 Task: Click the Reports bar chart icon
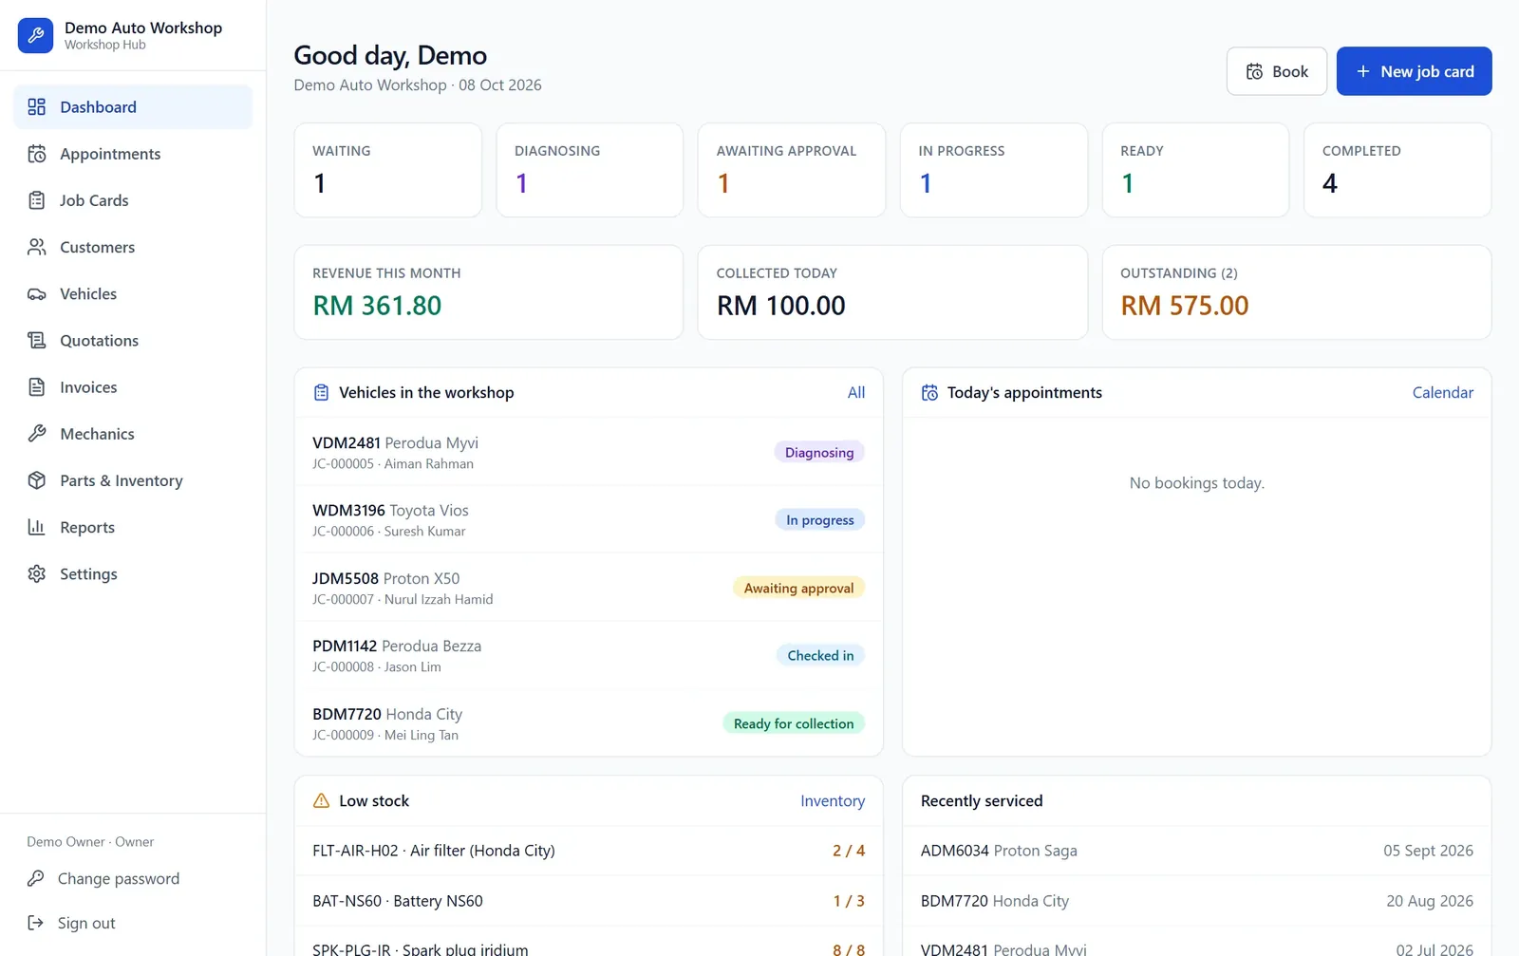pyautogui.click(x=37, y=527)
